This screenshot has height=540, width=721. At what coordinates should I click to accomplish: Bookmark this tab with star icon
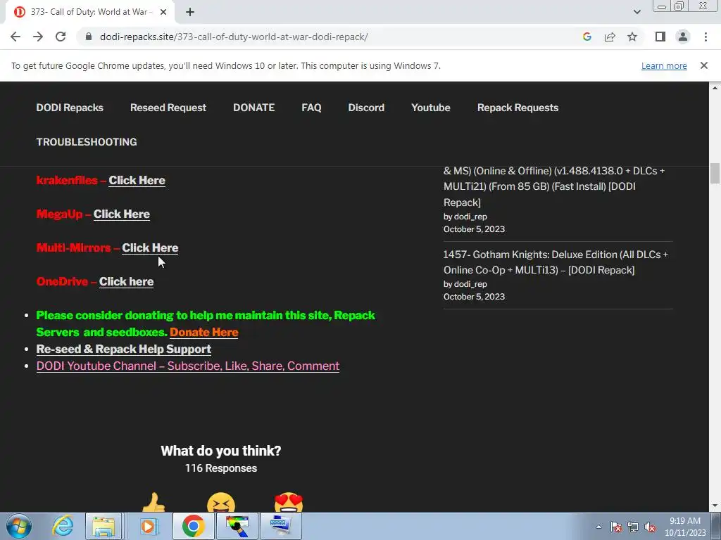pyautogui.click(x=632, y=37)
